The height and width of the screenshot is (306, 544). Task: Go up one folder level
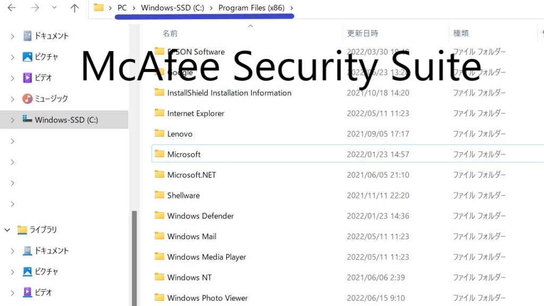tap(74, 7)
